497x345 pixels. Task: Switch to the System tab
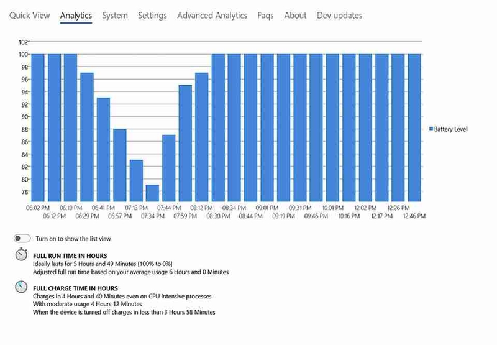tap(115, 15)
